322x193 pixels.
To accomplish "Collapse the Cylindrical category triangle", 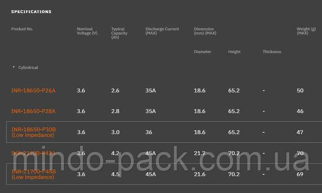I will tap(14, 67).
